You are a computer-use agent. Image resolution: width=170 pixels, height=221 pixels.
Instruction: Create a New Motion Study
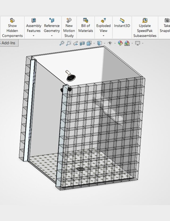pyautogui.click(x=69, y=28)
